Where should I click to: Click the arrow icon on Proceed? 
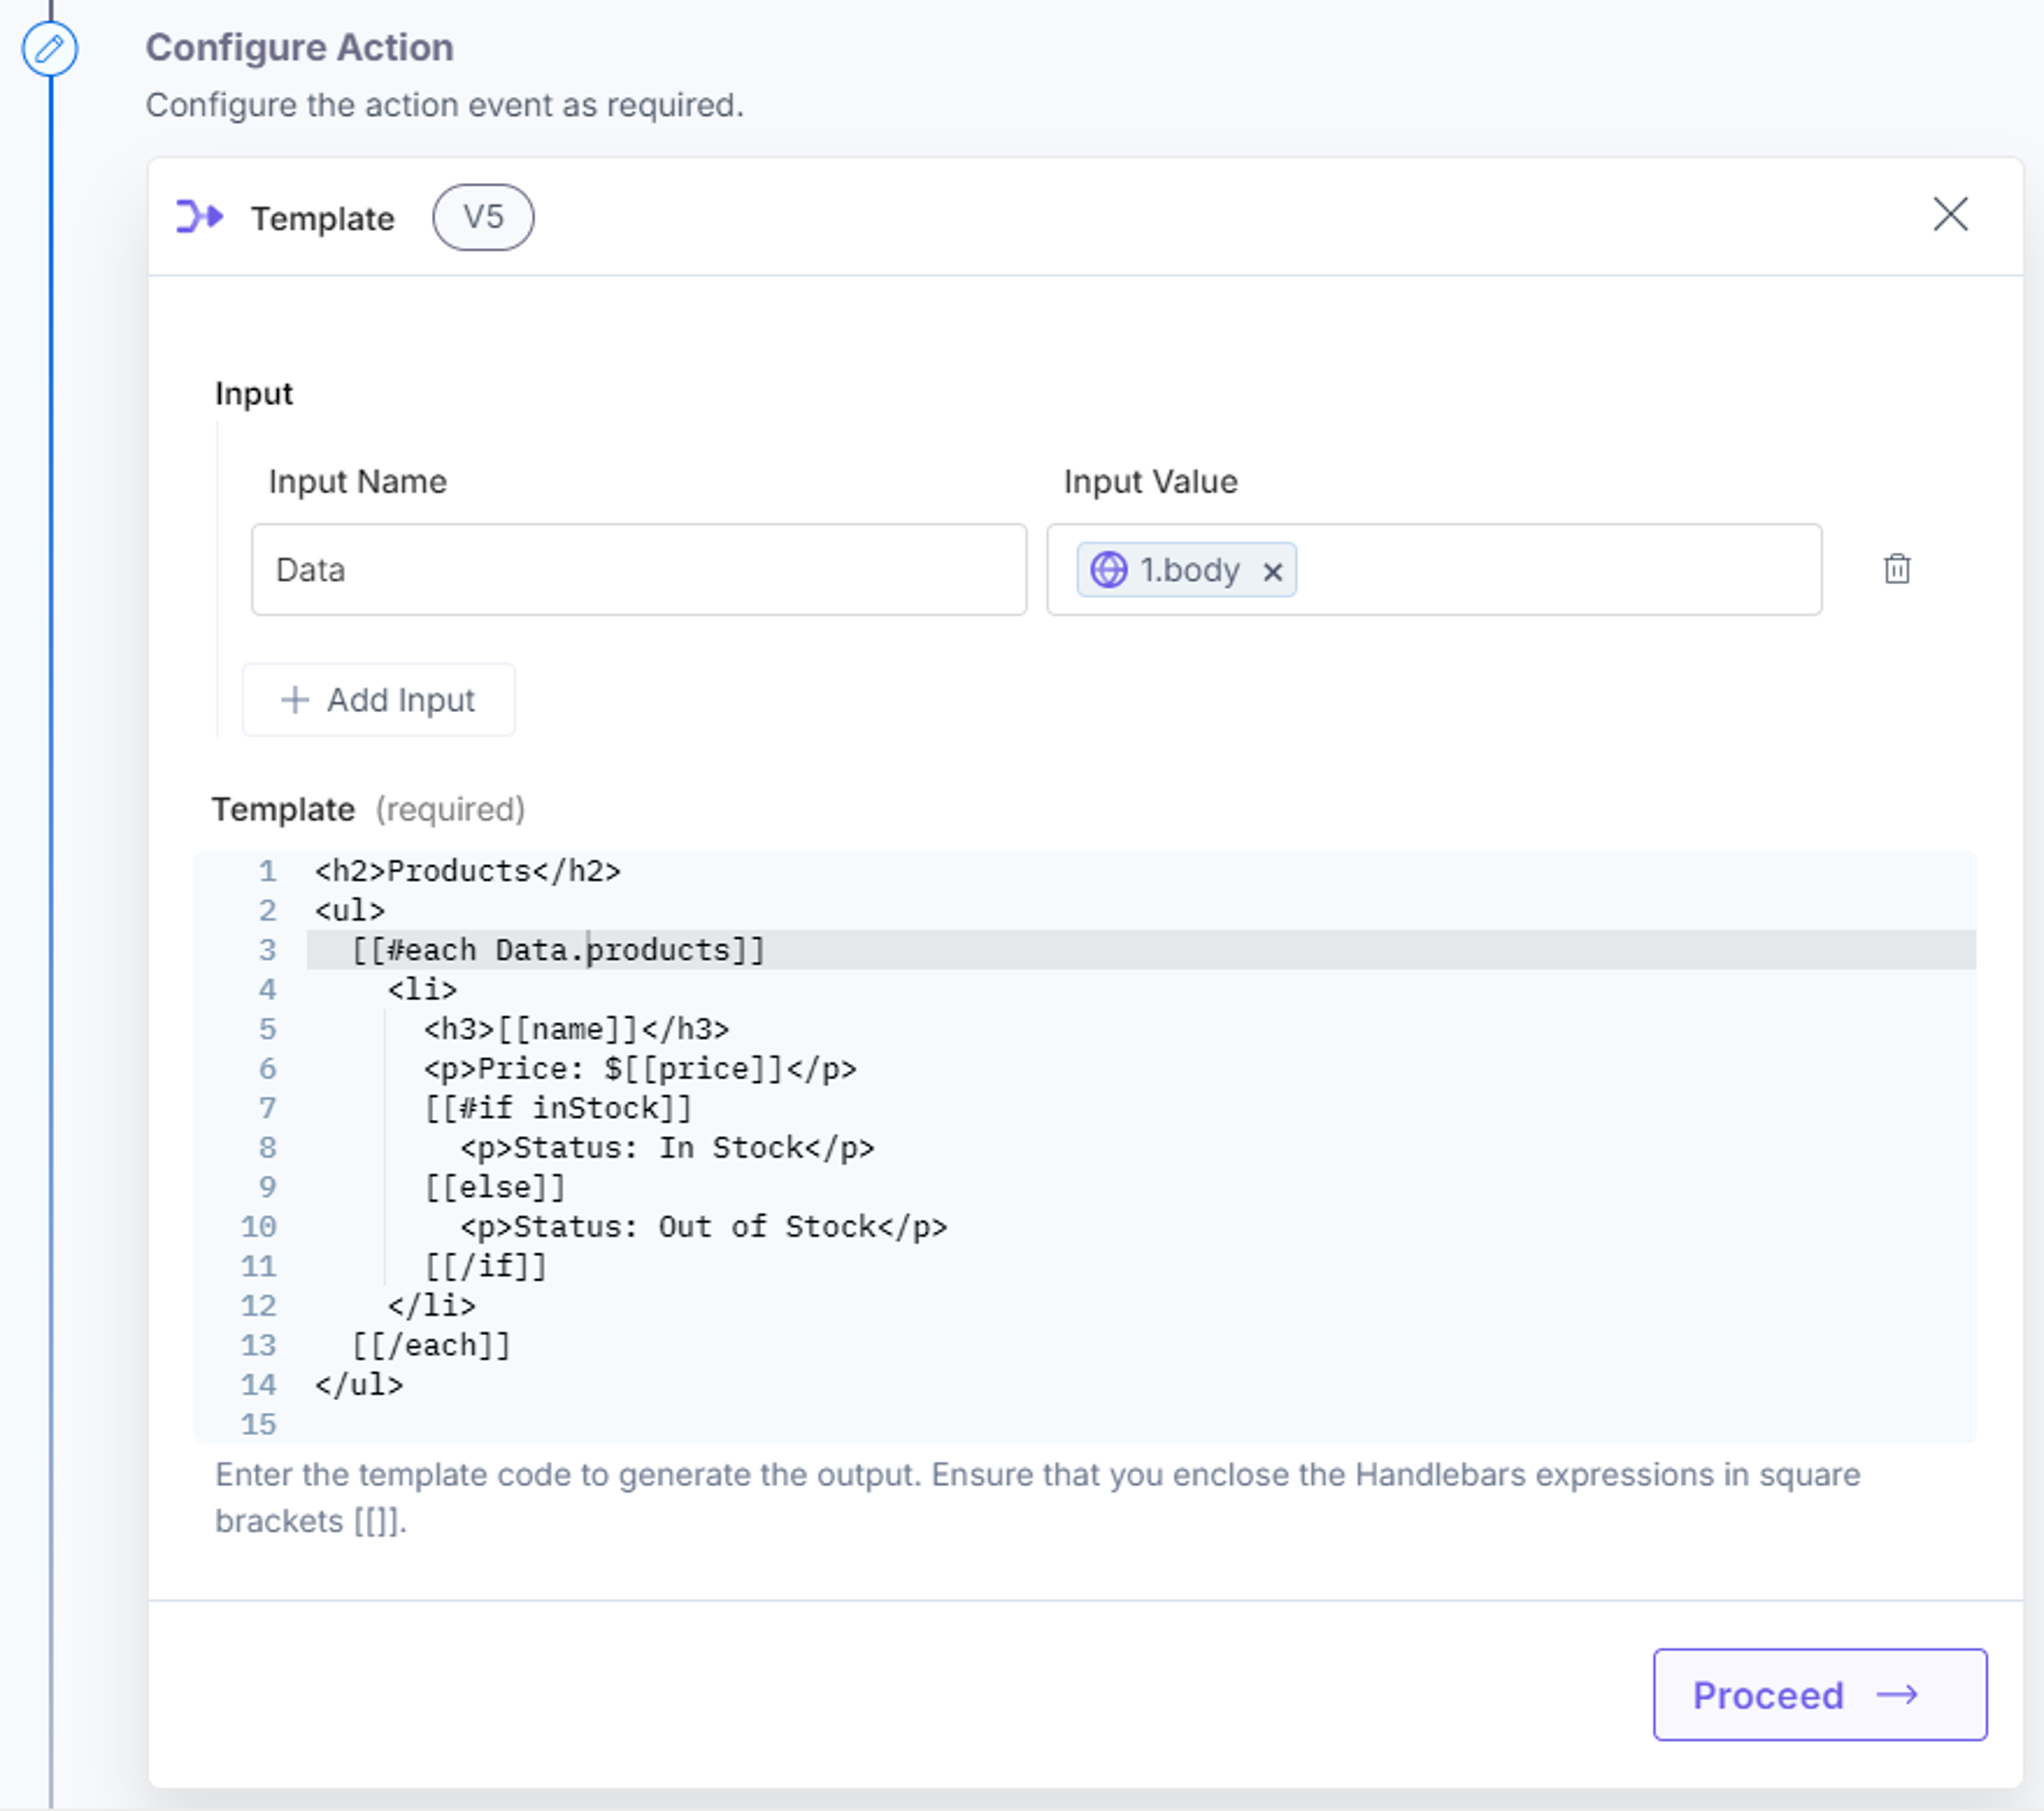(1897, 1695)
